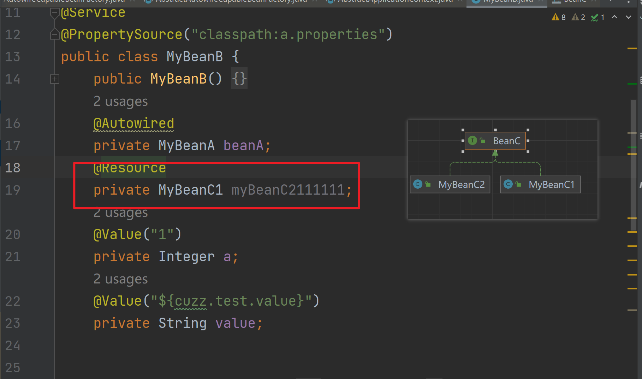The image size is (642, 379).
Task: Click the MyBeanA type on line 17
Action: (x=186, y=146)
